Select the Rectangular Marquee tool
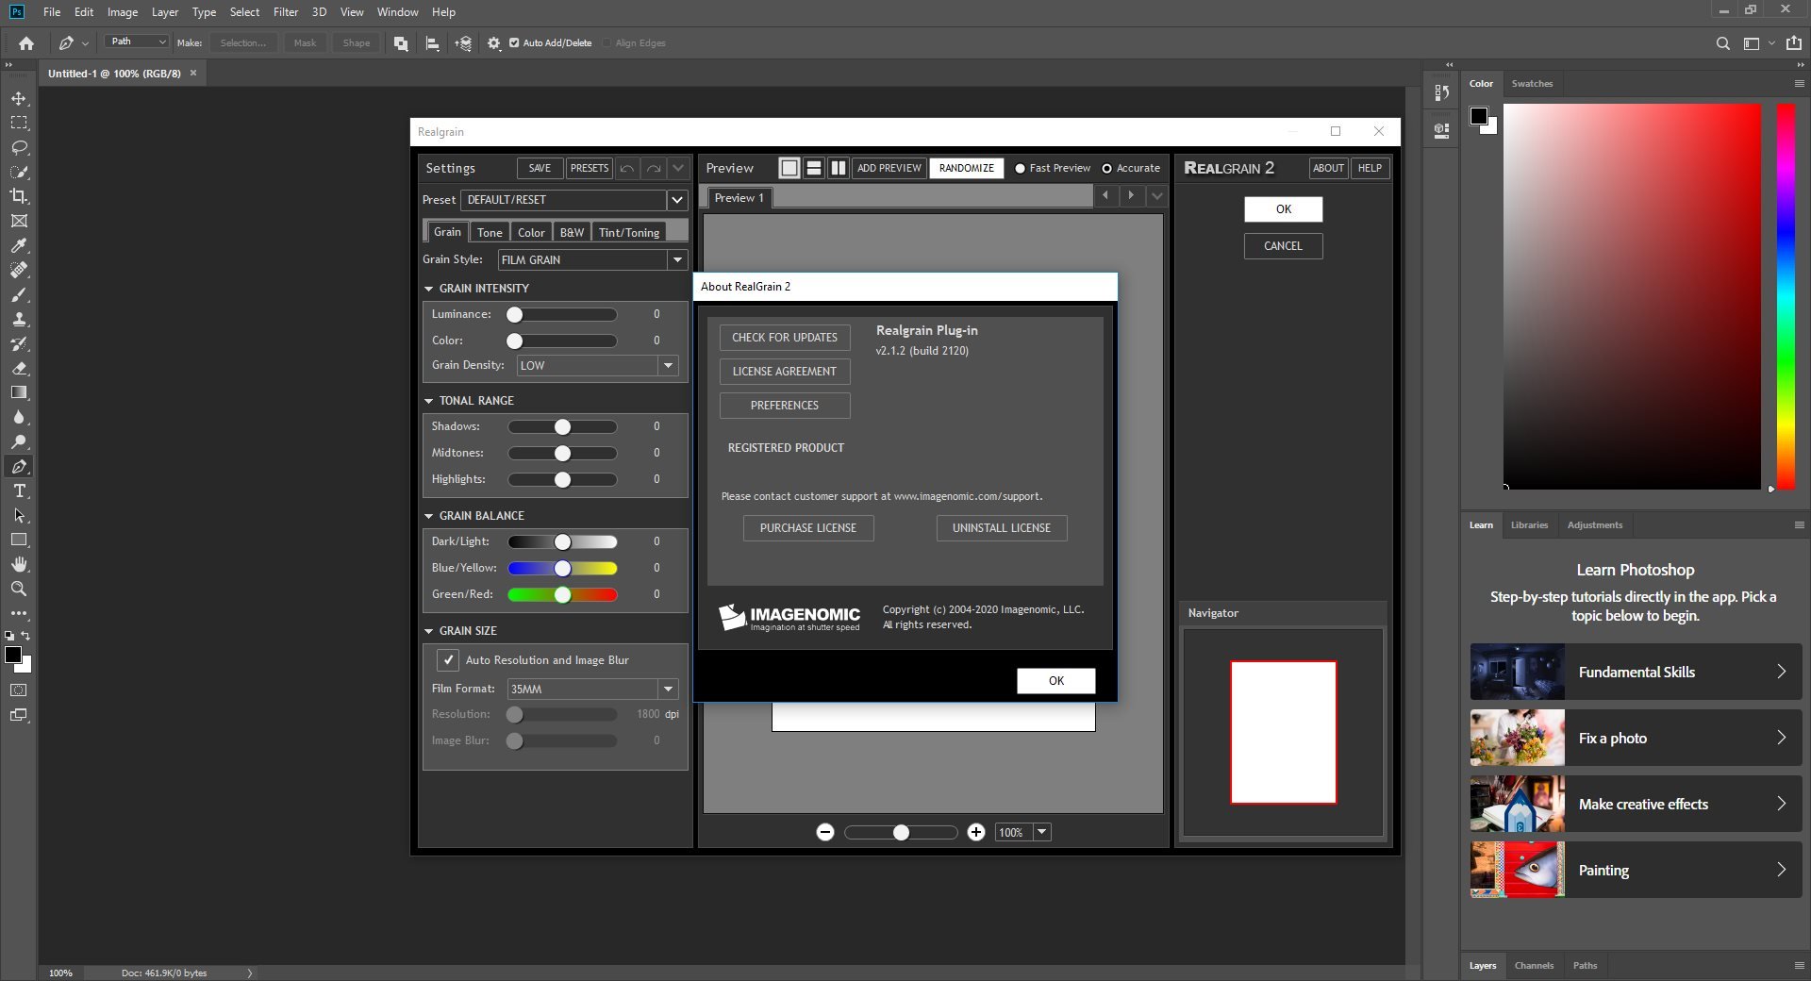Viewport: 1811px width, 981px height. click(x=19, y=123)
